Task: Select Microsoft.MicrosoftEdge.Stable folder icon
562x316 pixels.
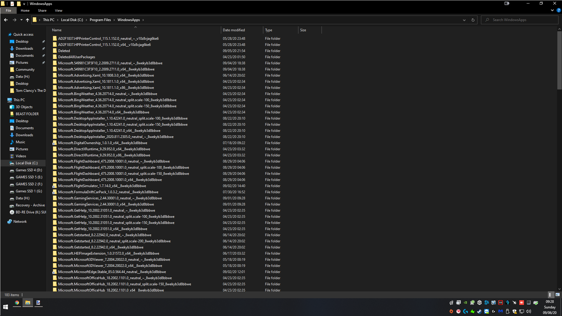Action: click(54, 272)
